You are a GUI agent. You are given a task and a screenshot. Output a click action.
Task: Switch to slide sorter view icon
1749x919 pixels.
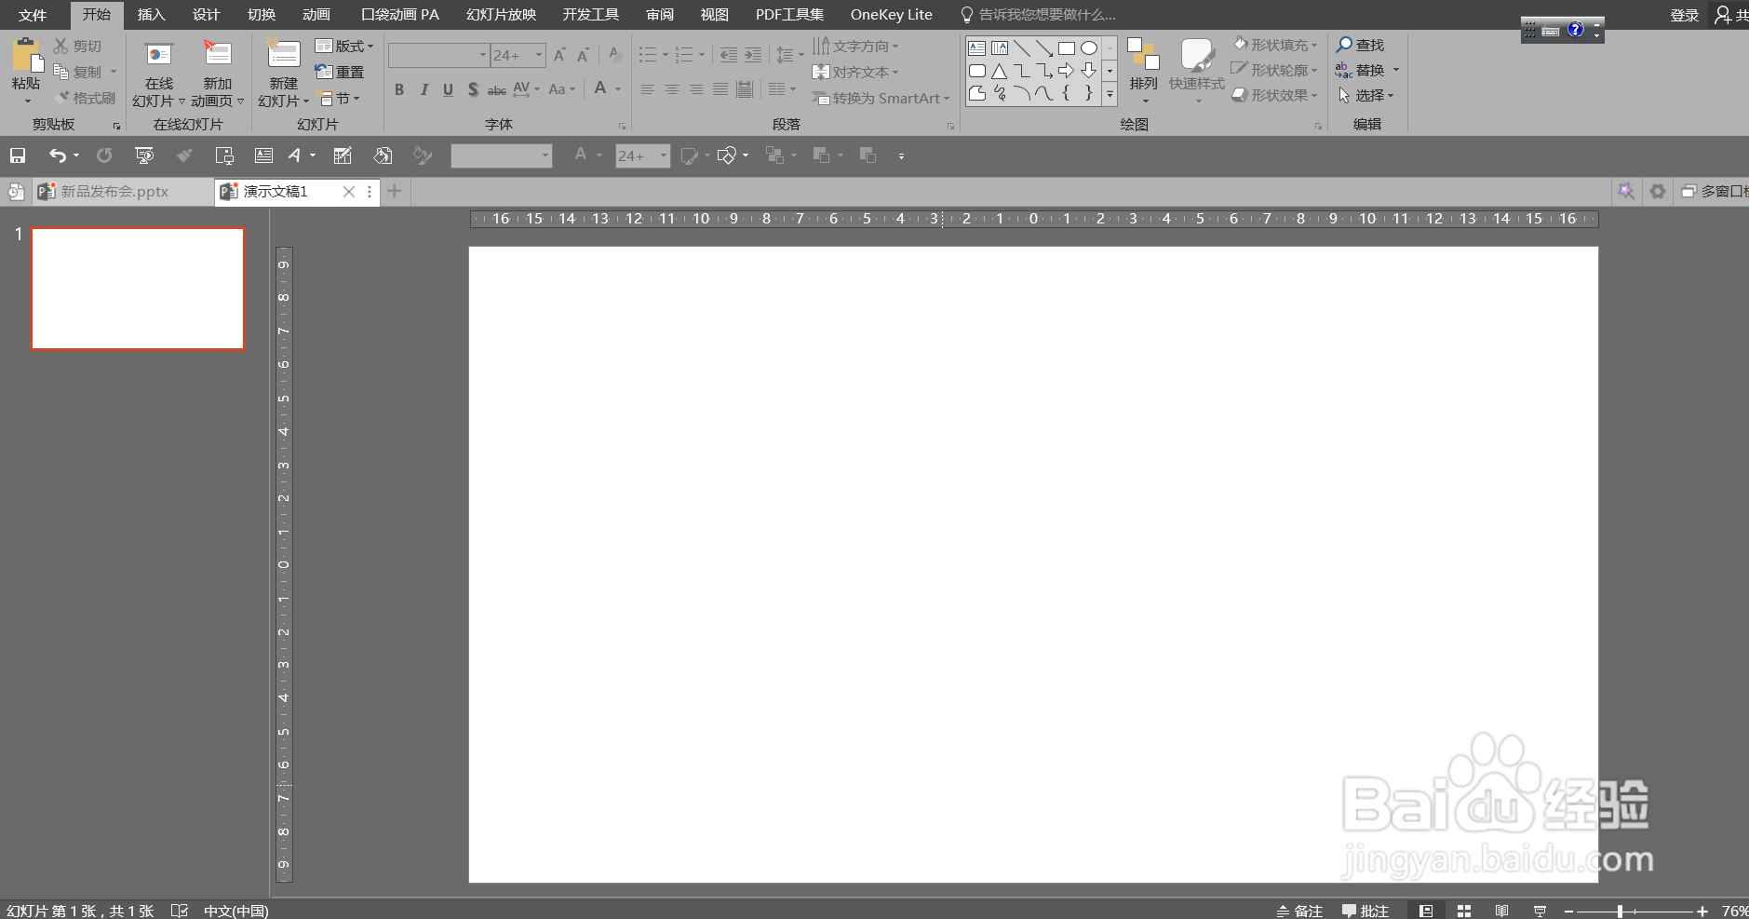(x=1464, y=911)
